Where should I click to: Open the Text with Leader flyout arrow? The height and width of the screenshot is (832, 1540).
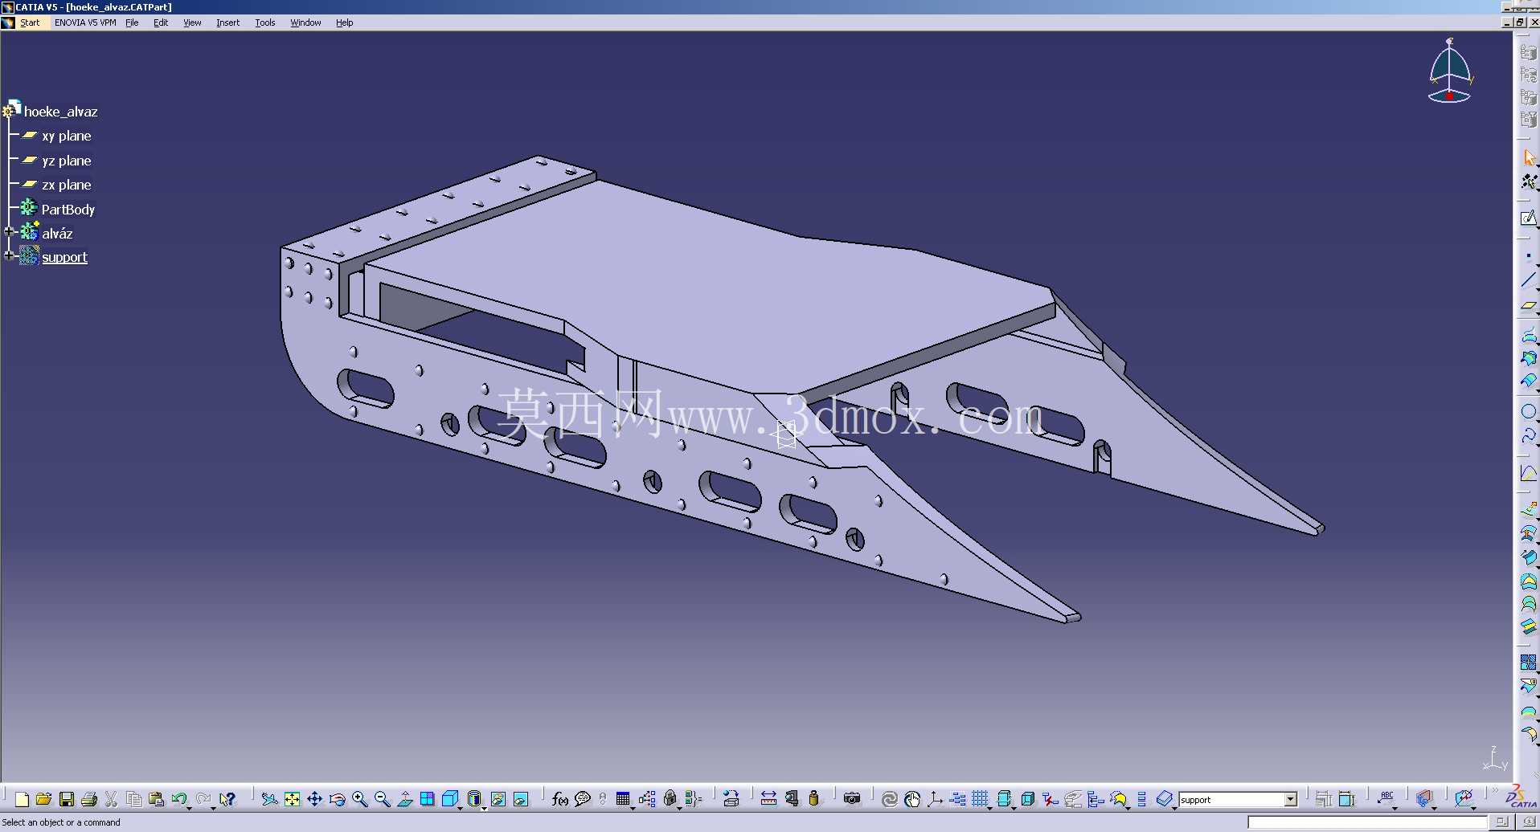coord(1395,807)
